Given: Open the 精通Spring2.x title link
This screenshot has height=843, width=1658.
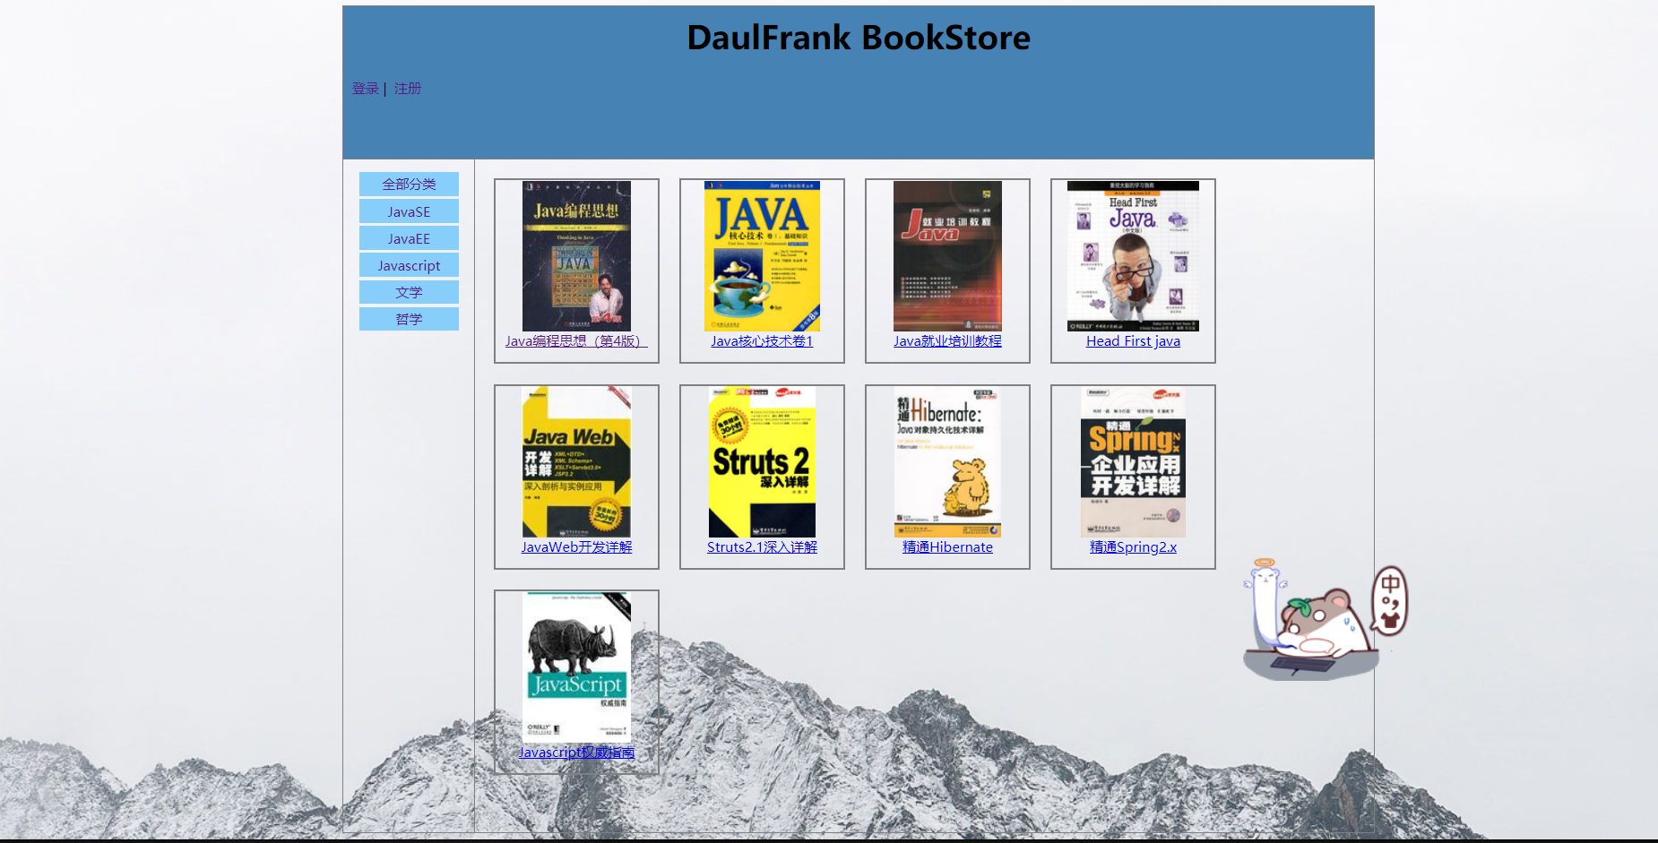Looking at the screenshot, I should pos(1133,547).
